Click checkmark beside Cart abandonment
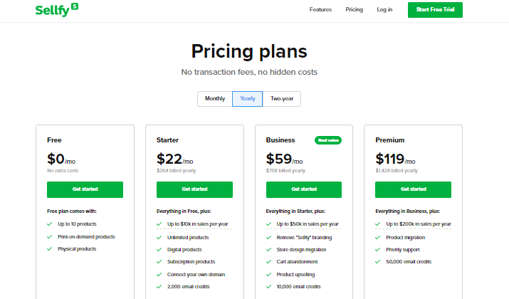Screen dimensions: 509x299 [268, 262]
